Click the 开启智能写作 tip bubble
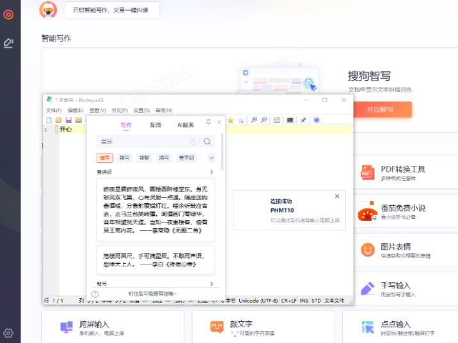Image resolution: width=458 pixels, height=343 pixels. [x=112, y=10]
